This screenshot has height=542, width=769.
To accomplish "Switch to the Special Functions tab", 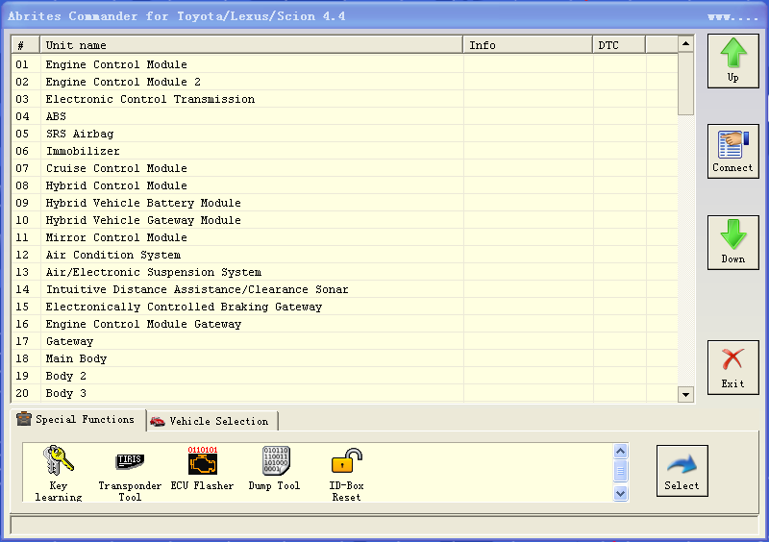I will click(x=77, y=420).
